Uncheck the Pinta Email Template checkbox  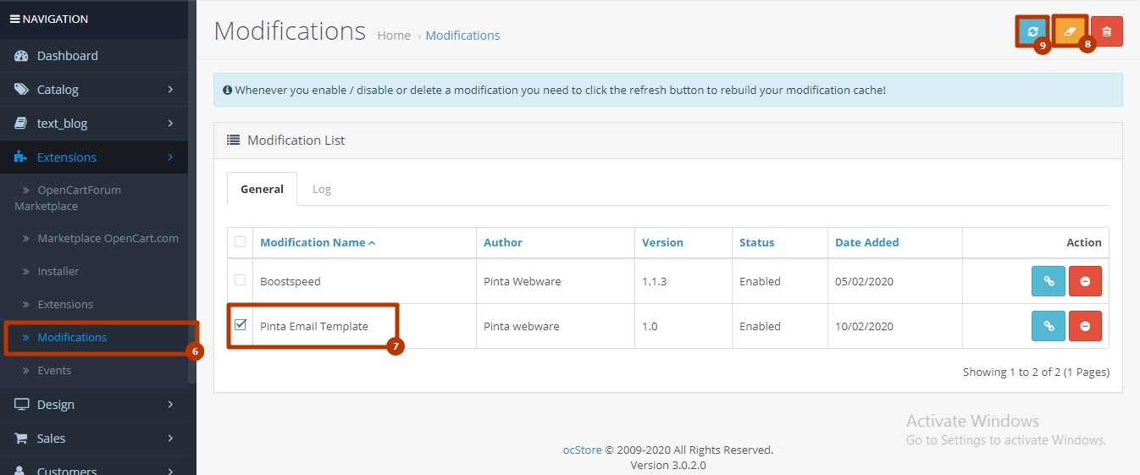click(x=241, y=325)
